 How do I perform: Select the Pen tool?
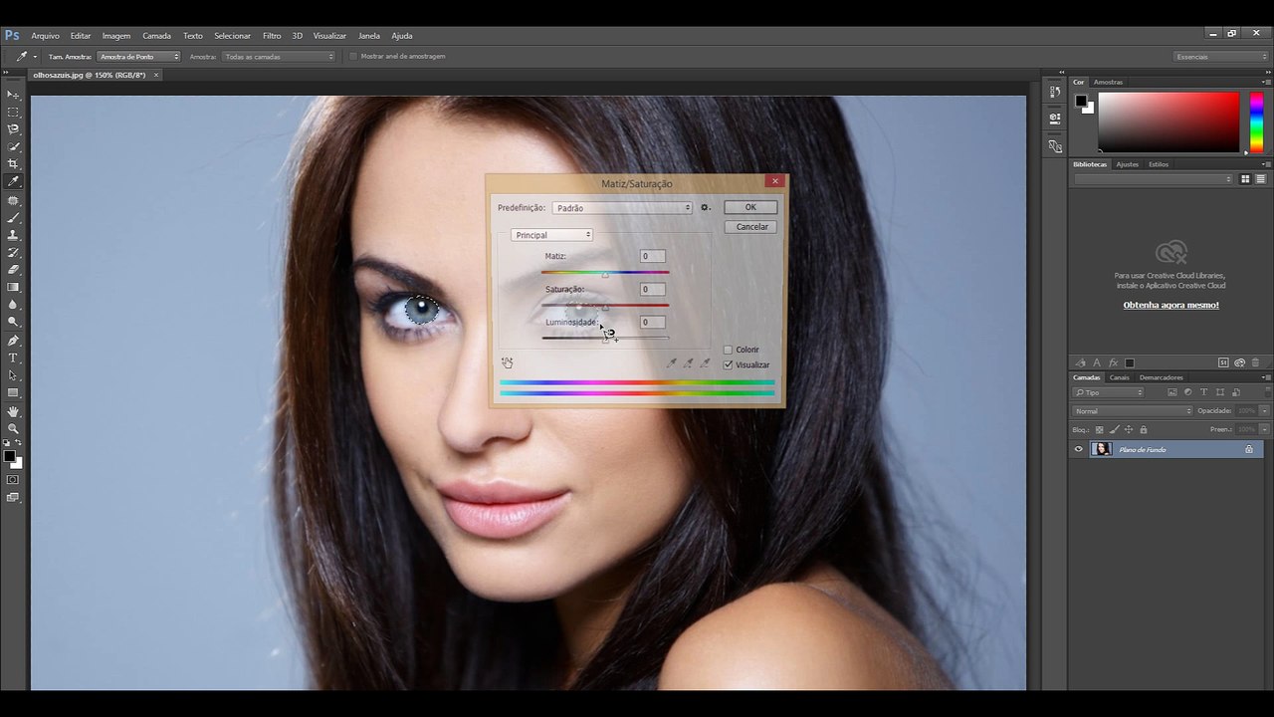pyautogui.click(x=13, y=341)
